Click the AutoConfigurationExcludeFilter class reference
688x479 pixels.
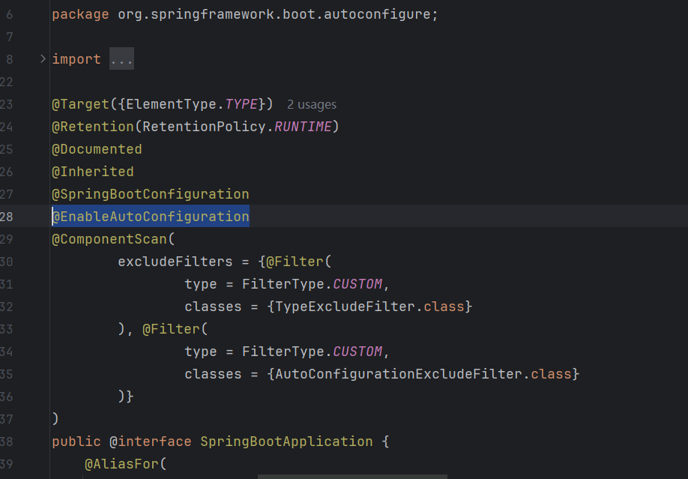(402, 374)
